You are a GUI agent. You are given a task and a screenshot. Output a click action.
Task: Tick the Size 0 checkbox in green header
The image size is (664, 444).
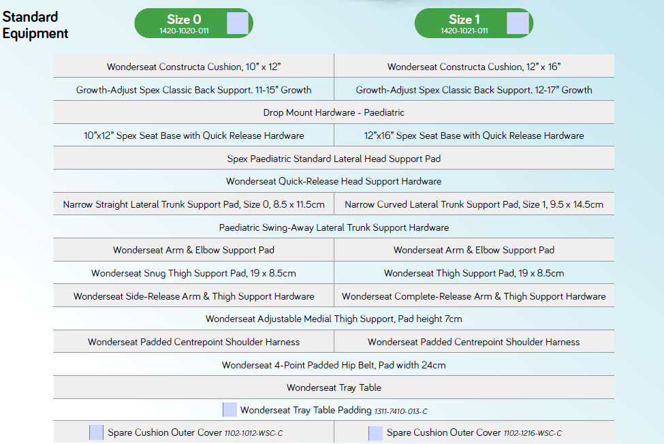[x=238, y=23]
